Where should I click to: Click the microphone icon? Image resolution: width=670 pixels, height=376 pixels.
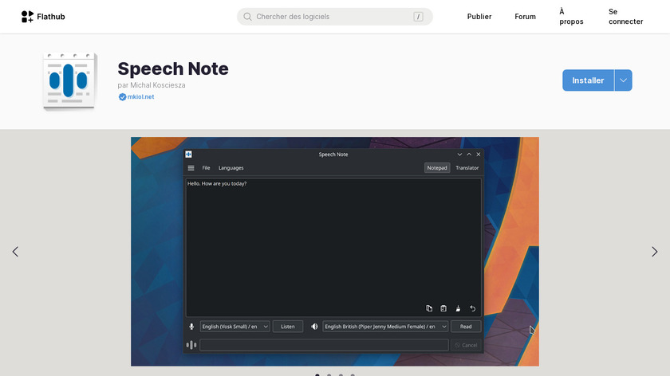click(191, 327)
